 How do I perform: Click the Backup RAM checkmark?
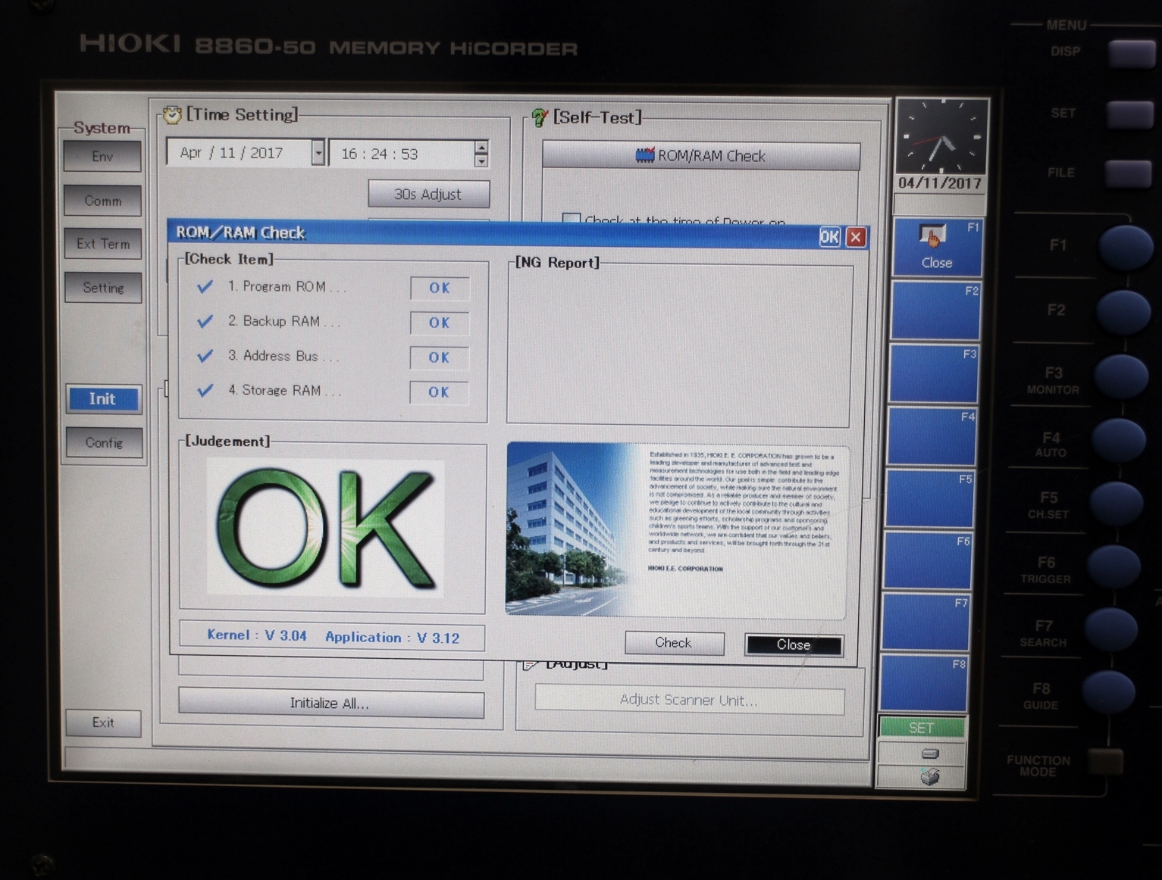point(205,321)
